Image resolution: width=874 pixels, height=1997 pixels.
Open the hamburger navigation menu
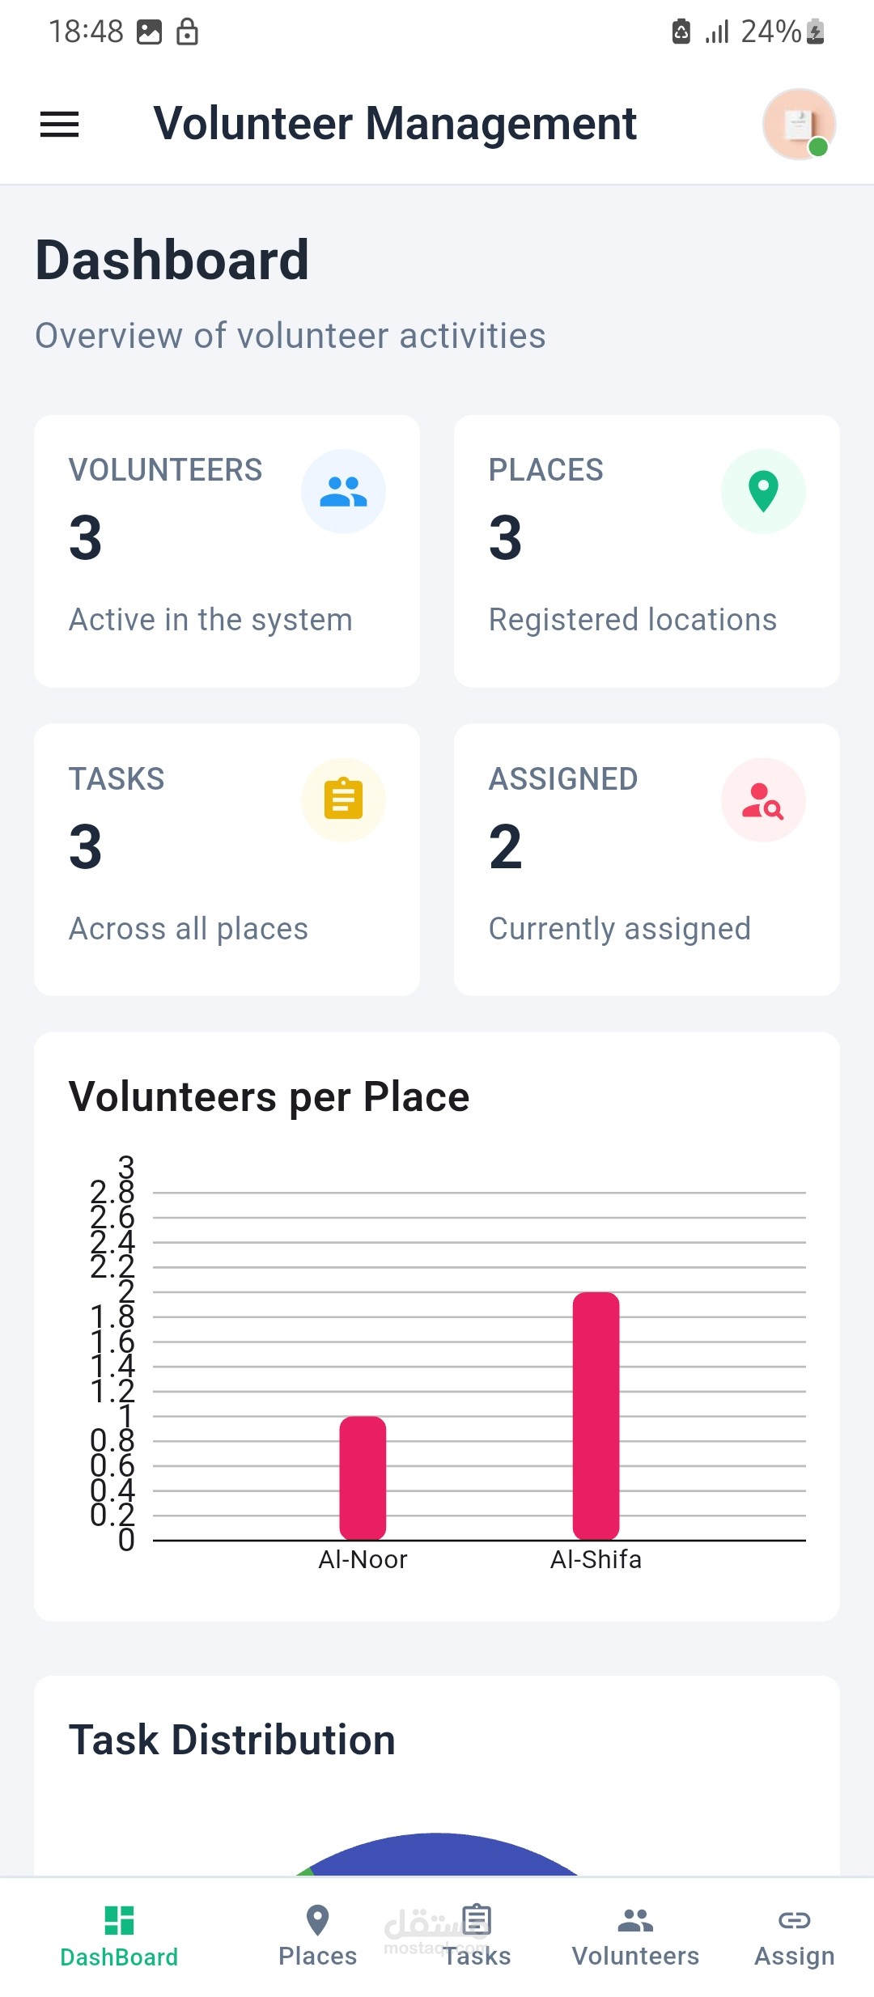(59, 125)
